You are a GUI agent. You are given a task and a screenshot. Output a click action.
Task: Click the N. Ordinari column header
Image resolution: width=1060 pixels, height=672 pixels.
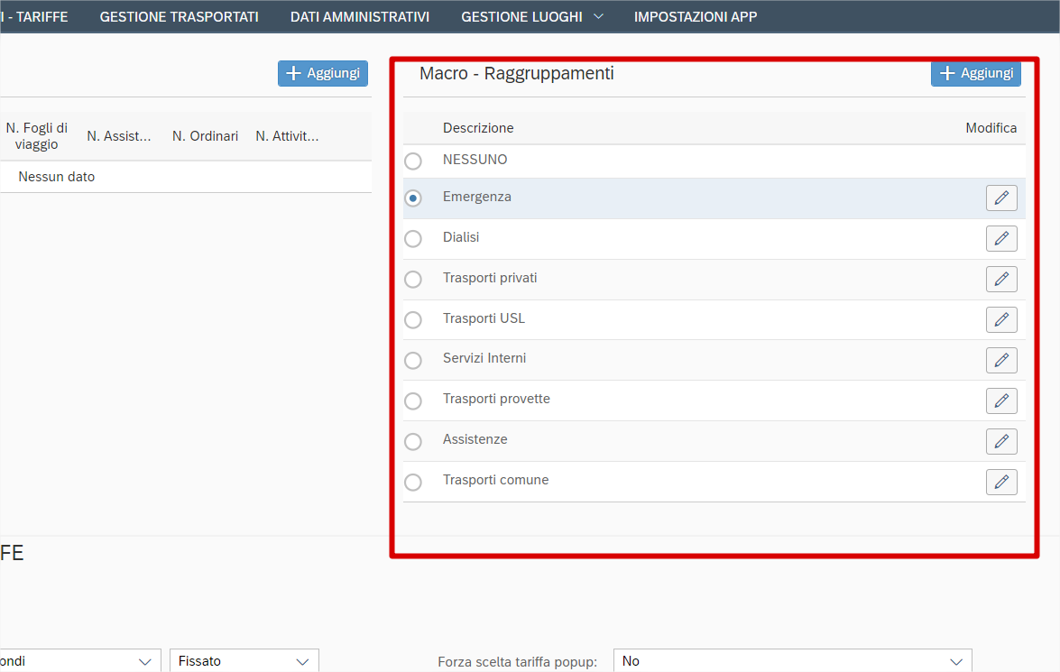[x=205, y=136]
